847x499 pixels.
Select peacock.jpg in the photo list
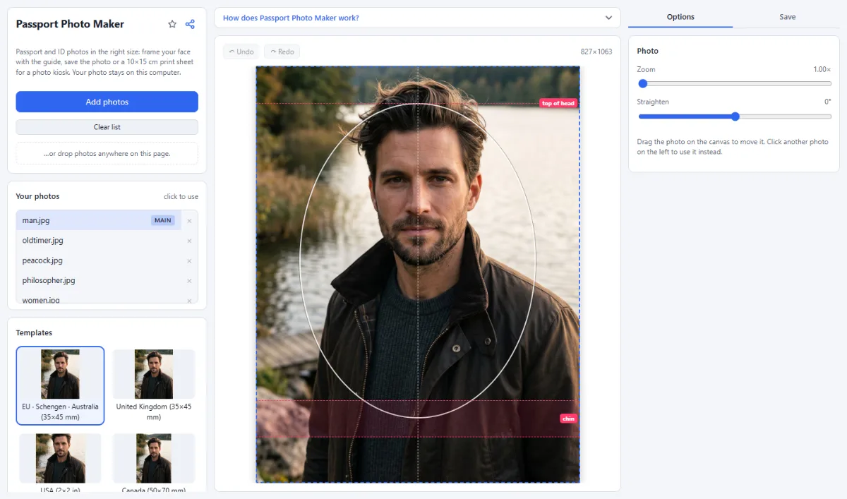coord(99,260)
